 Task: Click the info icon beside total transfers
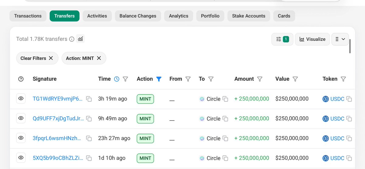point(72,39)
